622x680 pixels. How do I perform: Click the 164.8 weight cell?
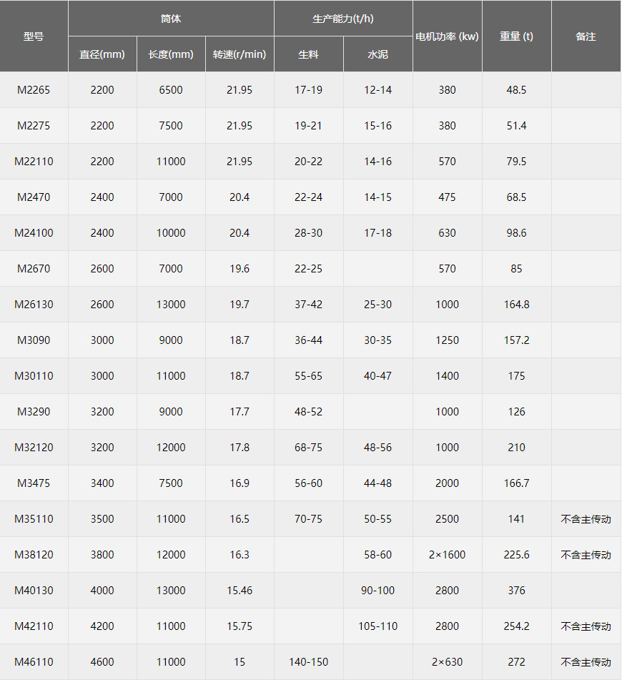pyautogui.click(x=516, y=305)
